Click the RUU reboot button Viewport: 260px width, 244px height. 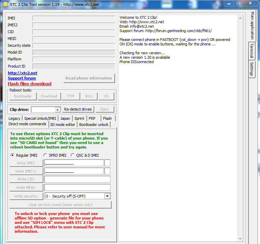click(x=89, y=96)
